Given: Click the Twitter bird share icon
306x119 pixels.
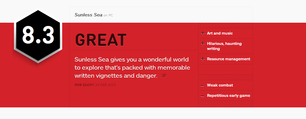Looking at the screenshot, I should (164, 75).
